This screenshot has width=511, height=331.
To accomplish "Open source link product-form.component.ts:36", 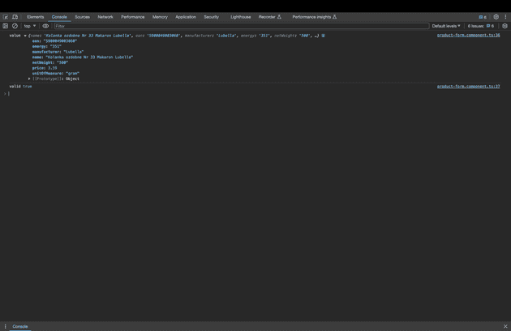I will click(x=468, y=35).
